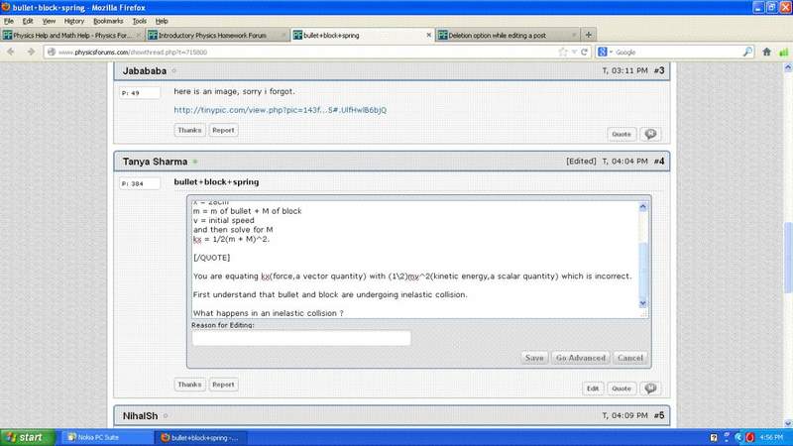Switch to Nokia PC Suite taskbar item
Image resolution: width=793 pixels, height=446 pixels.
pyautogui.click(x=107, y=437)
